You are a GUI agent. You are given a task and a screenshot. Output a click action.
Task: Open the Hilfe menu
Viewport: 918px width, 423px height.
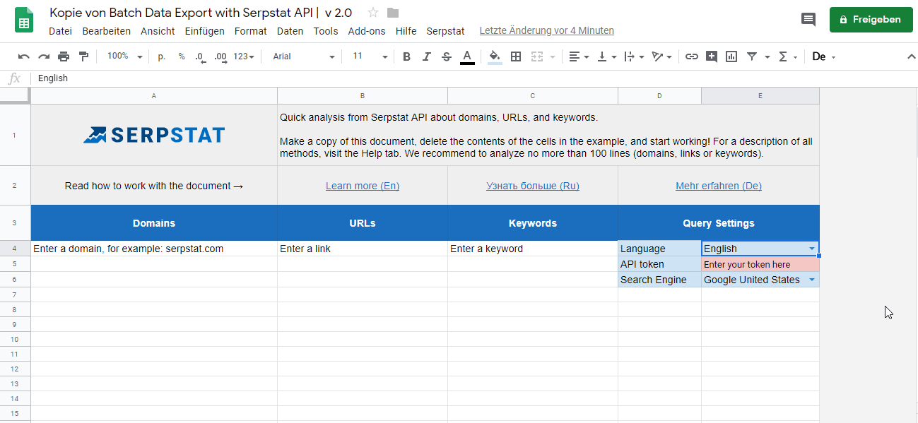pyautogui.click(x=406, y=31)
